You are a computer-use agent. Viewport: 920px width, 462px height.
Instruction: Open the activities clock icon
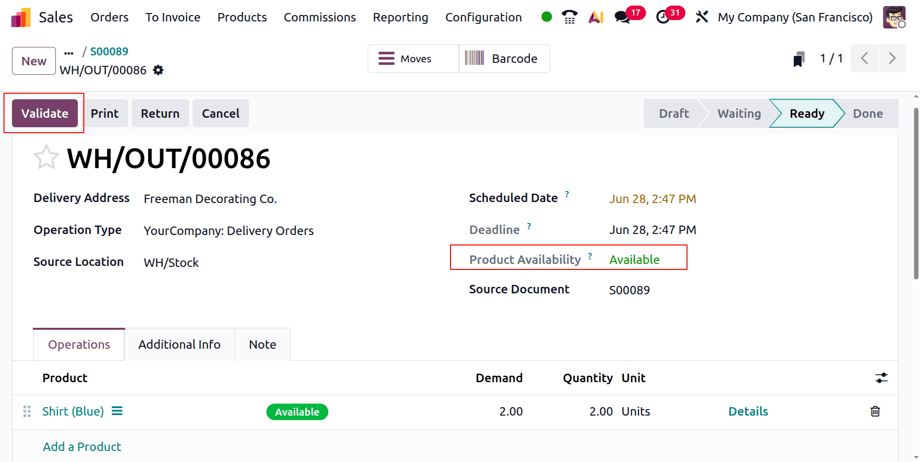663,17
